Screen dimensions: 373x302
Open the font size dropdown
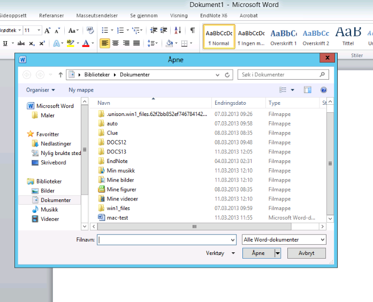(x=39, y=30)
